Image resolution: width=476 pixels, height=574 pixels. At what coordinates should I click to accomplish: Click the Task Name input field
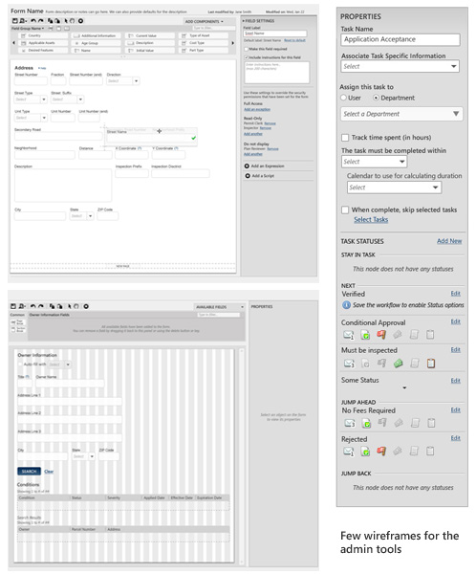point(400,39)
